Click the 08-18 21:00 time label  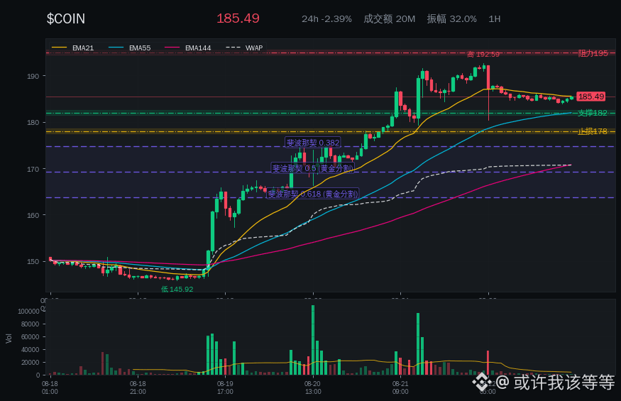click(x=138, y=388)
